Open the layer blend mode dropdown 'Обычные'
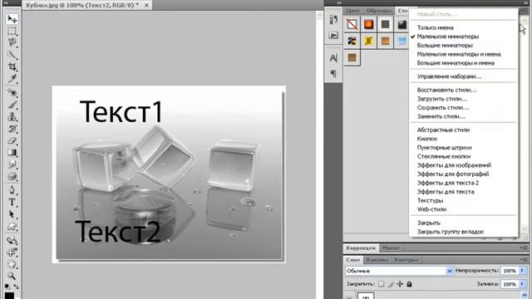The width and height of the screenshot is (532, 299). click(x=399, y=271)
